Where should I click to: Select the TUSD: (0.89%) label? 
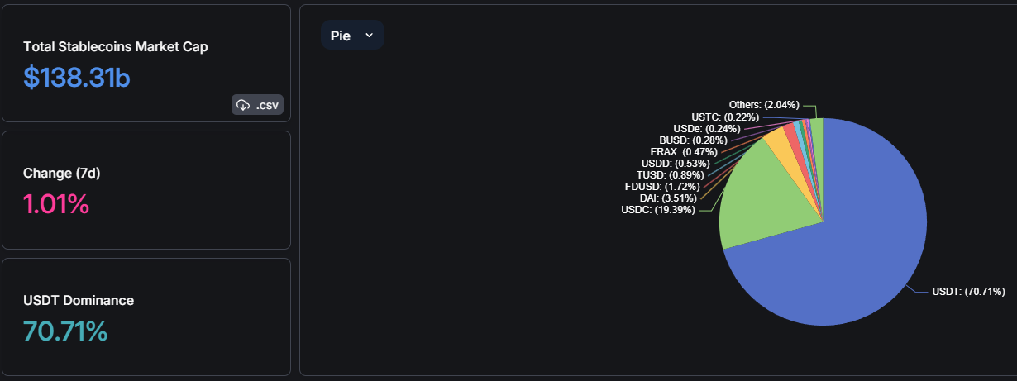(670, 175)
